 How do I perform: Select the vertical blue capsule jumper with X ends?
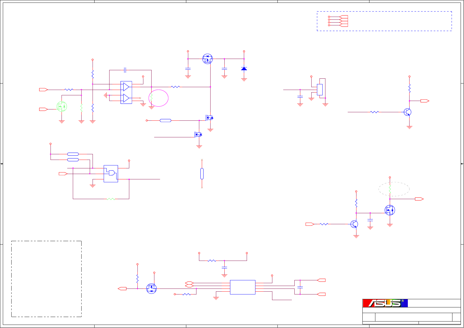202,174
